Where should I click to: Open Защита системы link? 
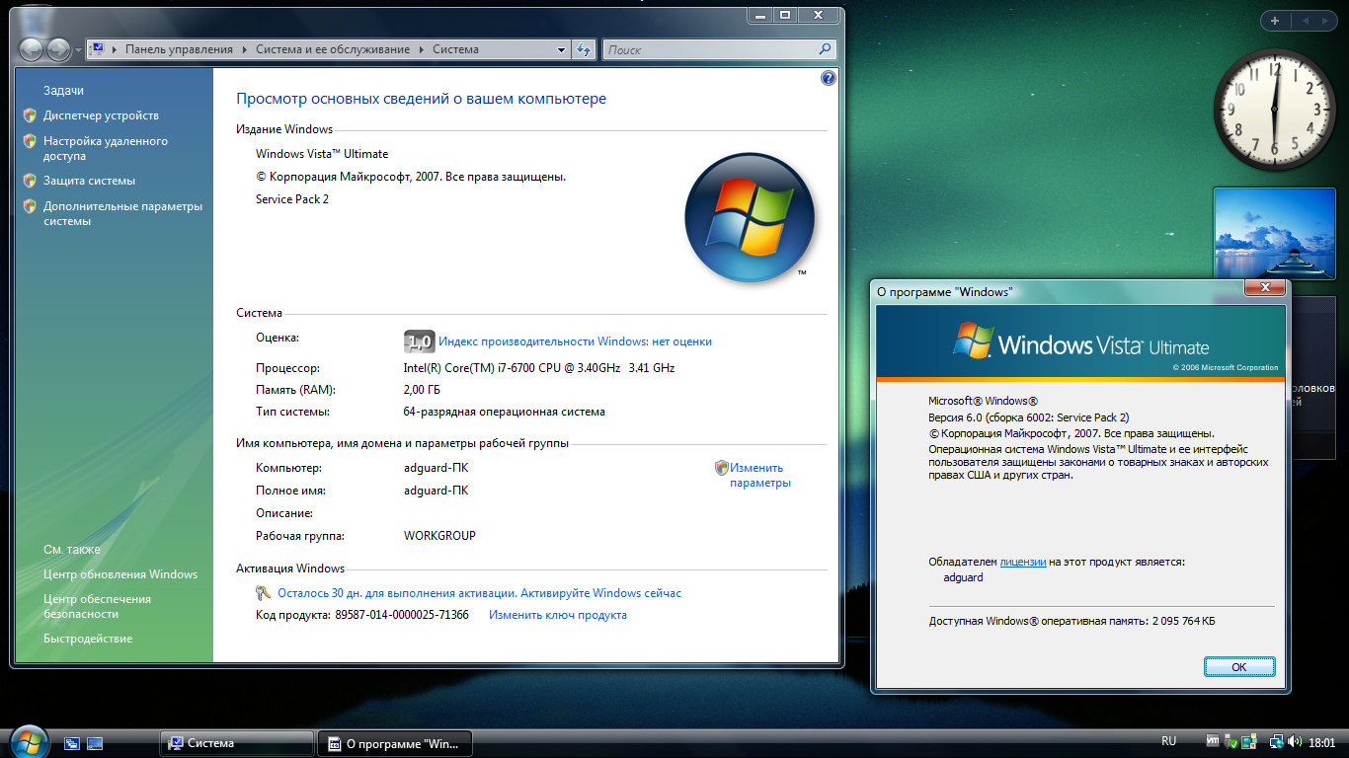point(89,181)
